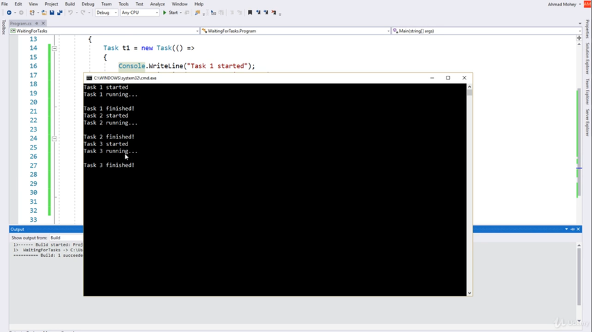
Task: Open the Edit menu
Action: [18, 3]
